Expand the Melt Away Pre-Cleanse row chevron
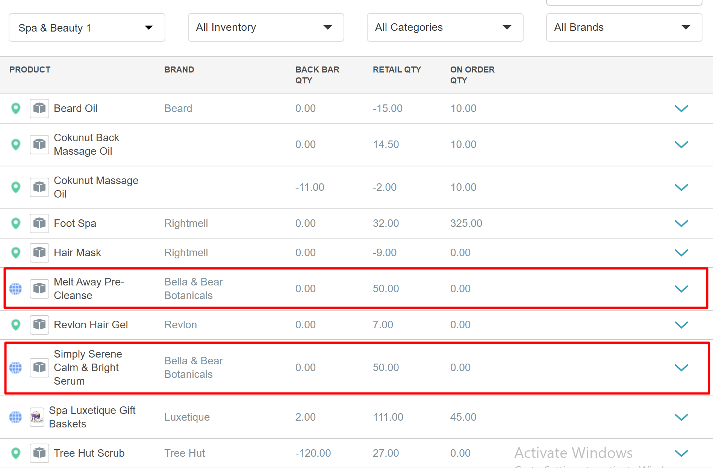This screenshot has width=713, height=468. pyautogui.click(x=681, y=289)
